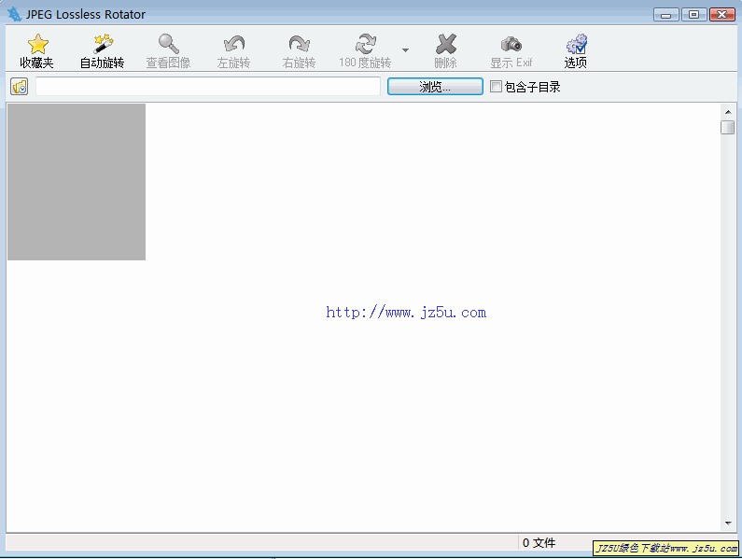Click JPEG Lossless Rotator title bar app icon
This screenshot has width=742, height=559.
click(x=15, y=14)
